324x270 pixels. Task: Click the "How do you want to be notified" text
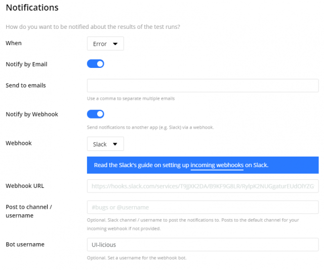click(92, 27)
